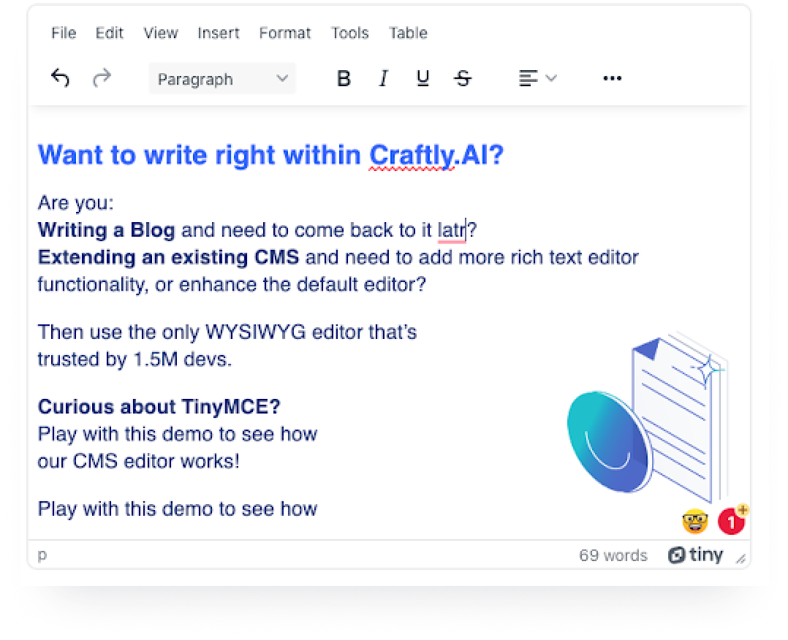Screen dimensions: 788x640
Task: Click the 'trusted by 1.5M devs.' line
Action: (135, 359)
